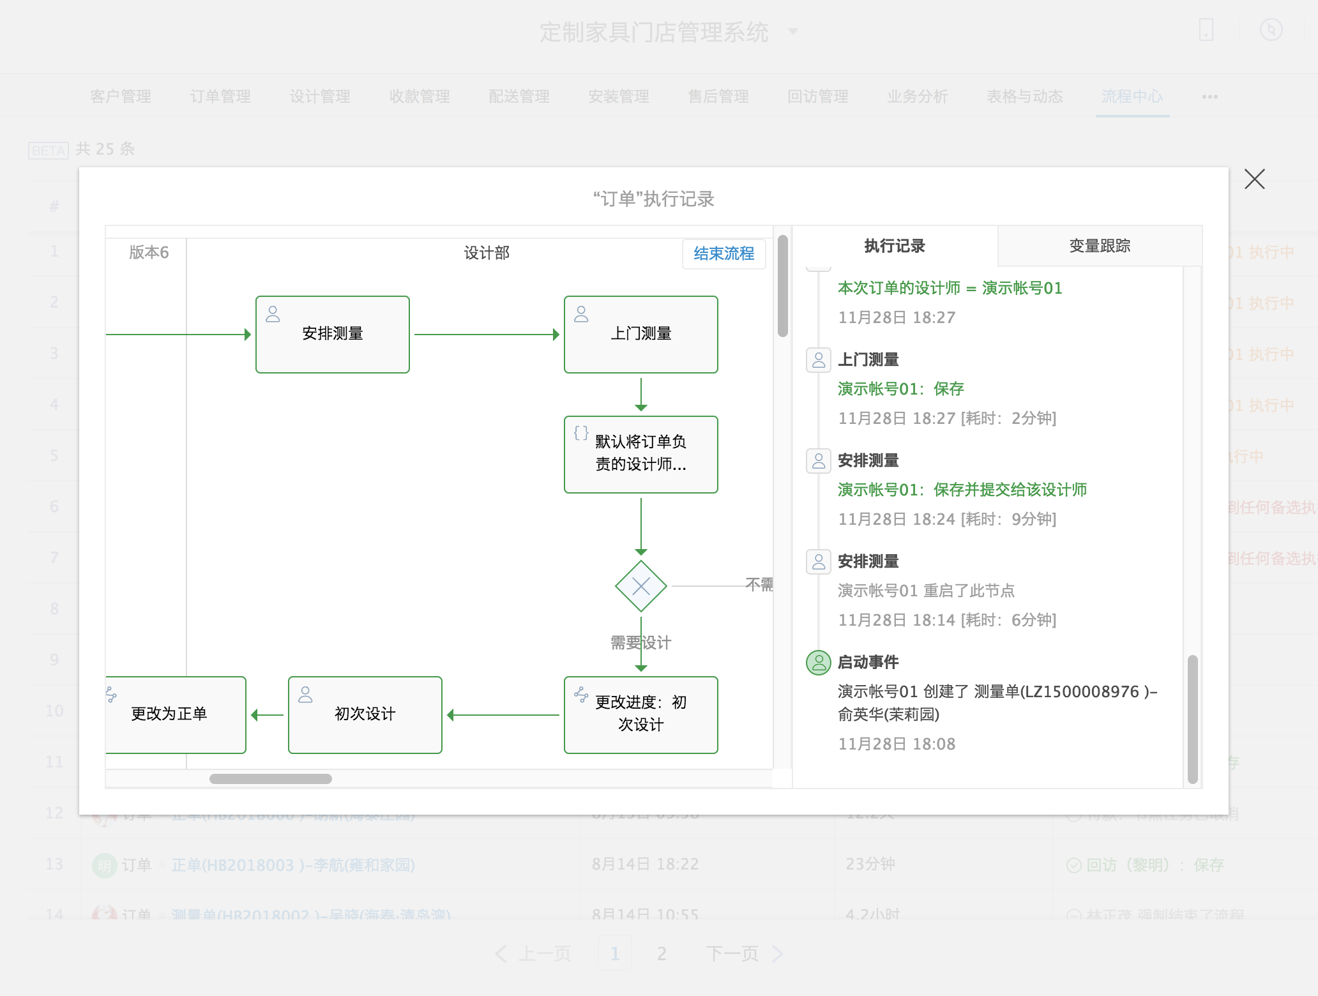Image resolution: width=1318 pixels, height=996 pixels.
Task: Click user icon in 上门测量 node
Action: coord(581,313)
